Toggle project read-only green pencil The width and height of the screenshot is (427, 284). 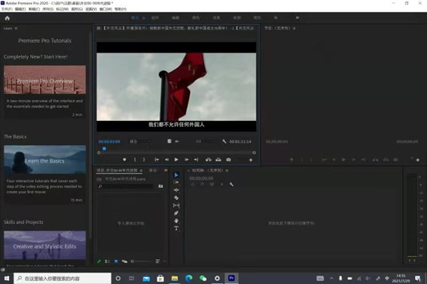click(99, 261)
